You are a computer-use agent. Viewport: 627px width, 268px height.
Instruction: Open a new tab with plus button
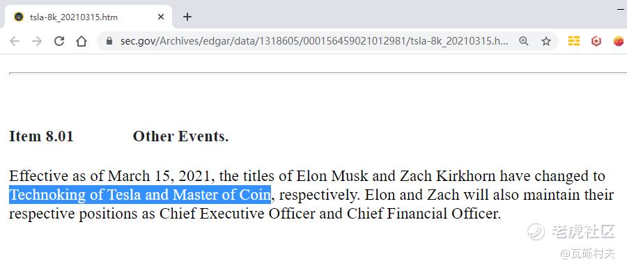pyautogui.click(x=187, y=17)
